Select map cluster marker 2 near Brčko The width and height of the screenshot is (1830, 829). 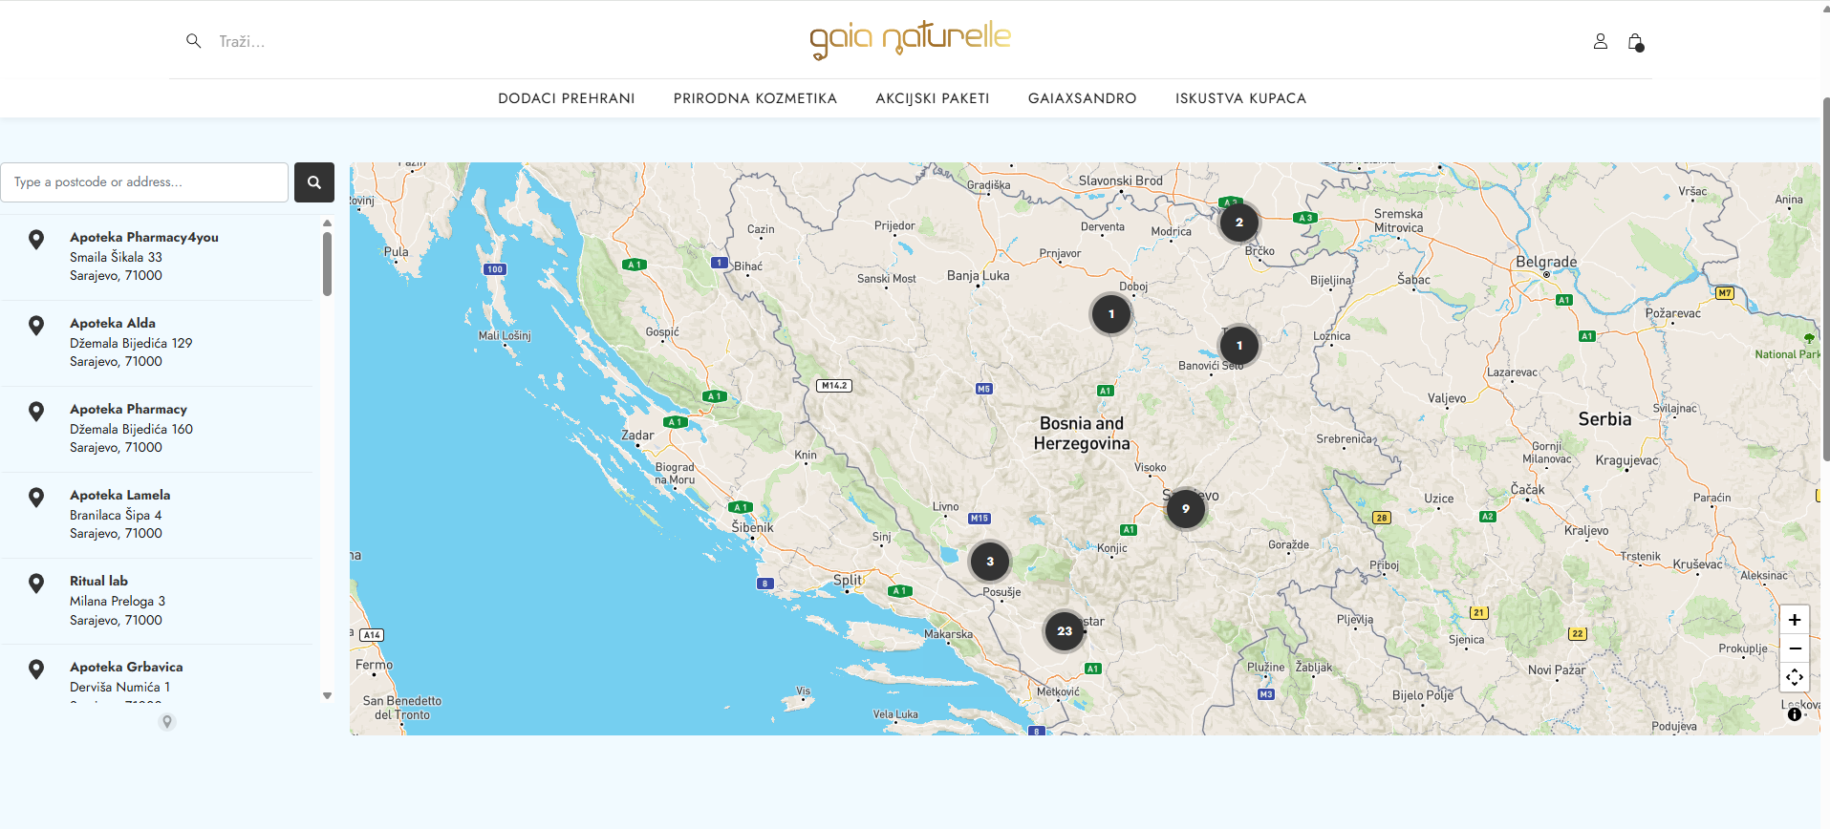click(1239, 223)
